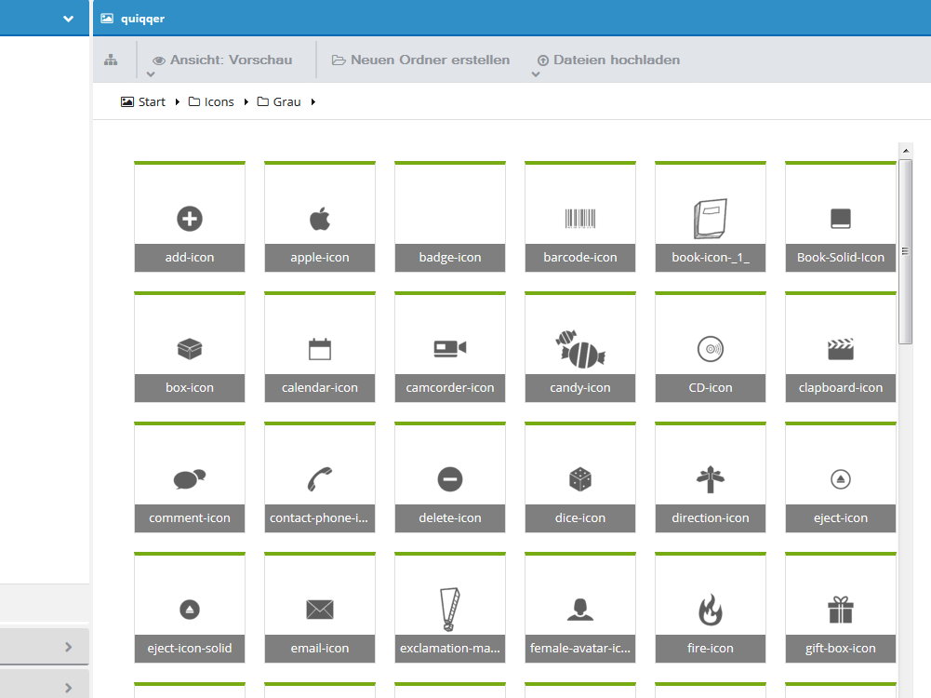Expand the first collapsed left sidebar section
This screenshot has width=931, height=698.
[x=68, y=647]
